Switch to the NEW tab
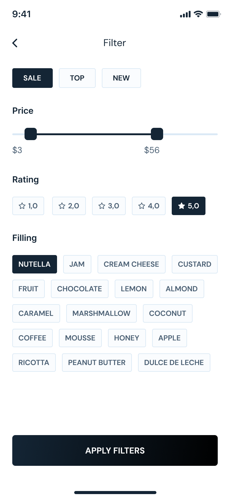 [x=121, y=78]
